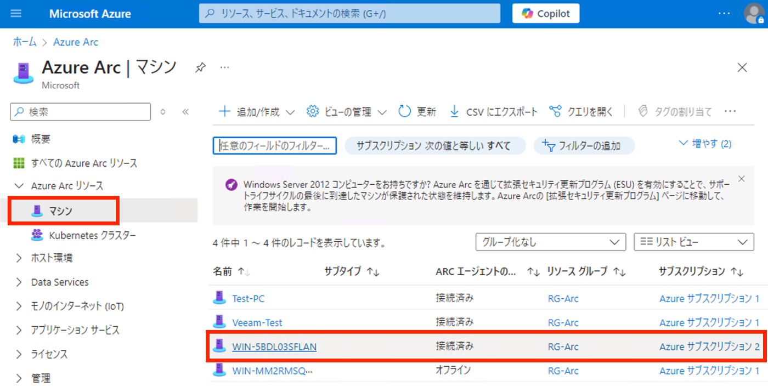Open グループ化なし dropdown
This screenshot has height=392, width=768.
[x=550, y=242]
